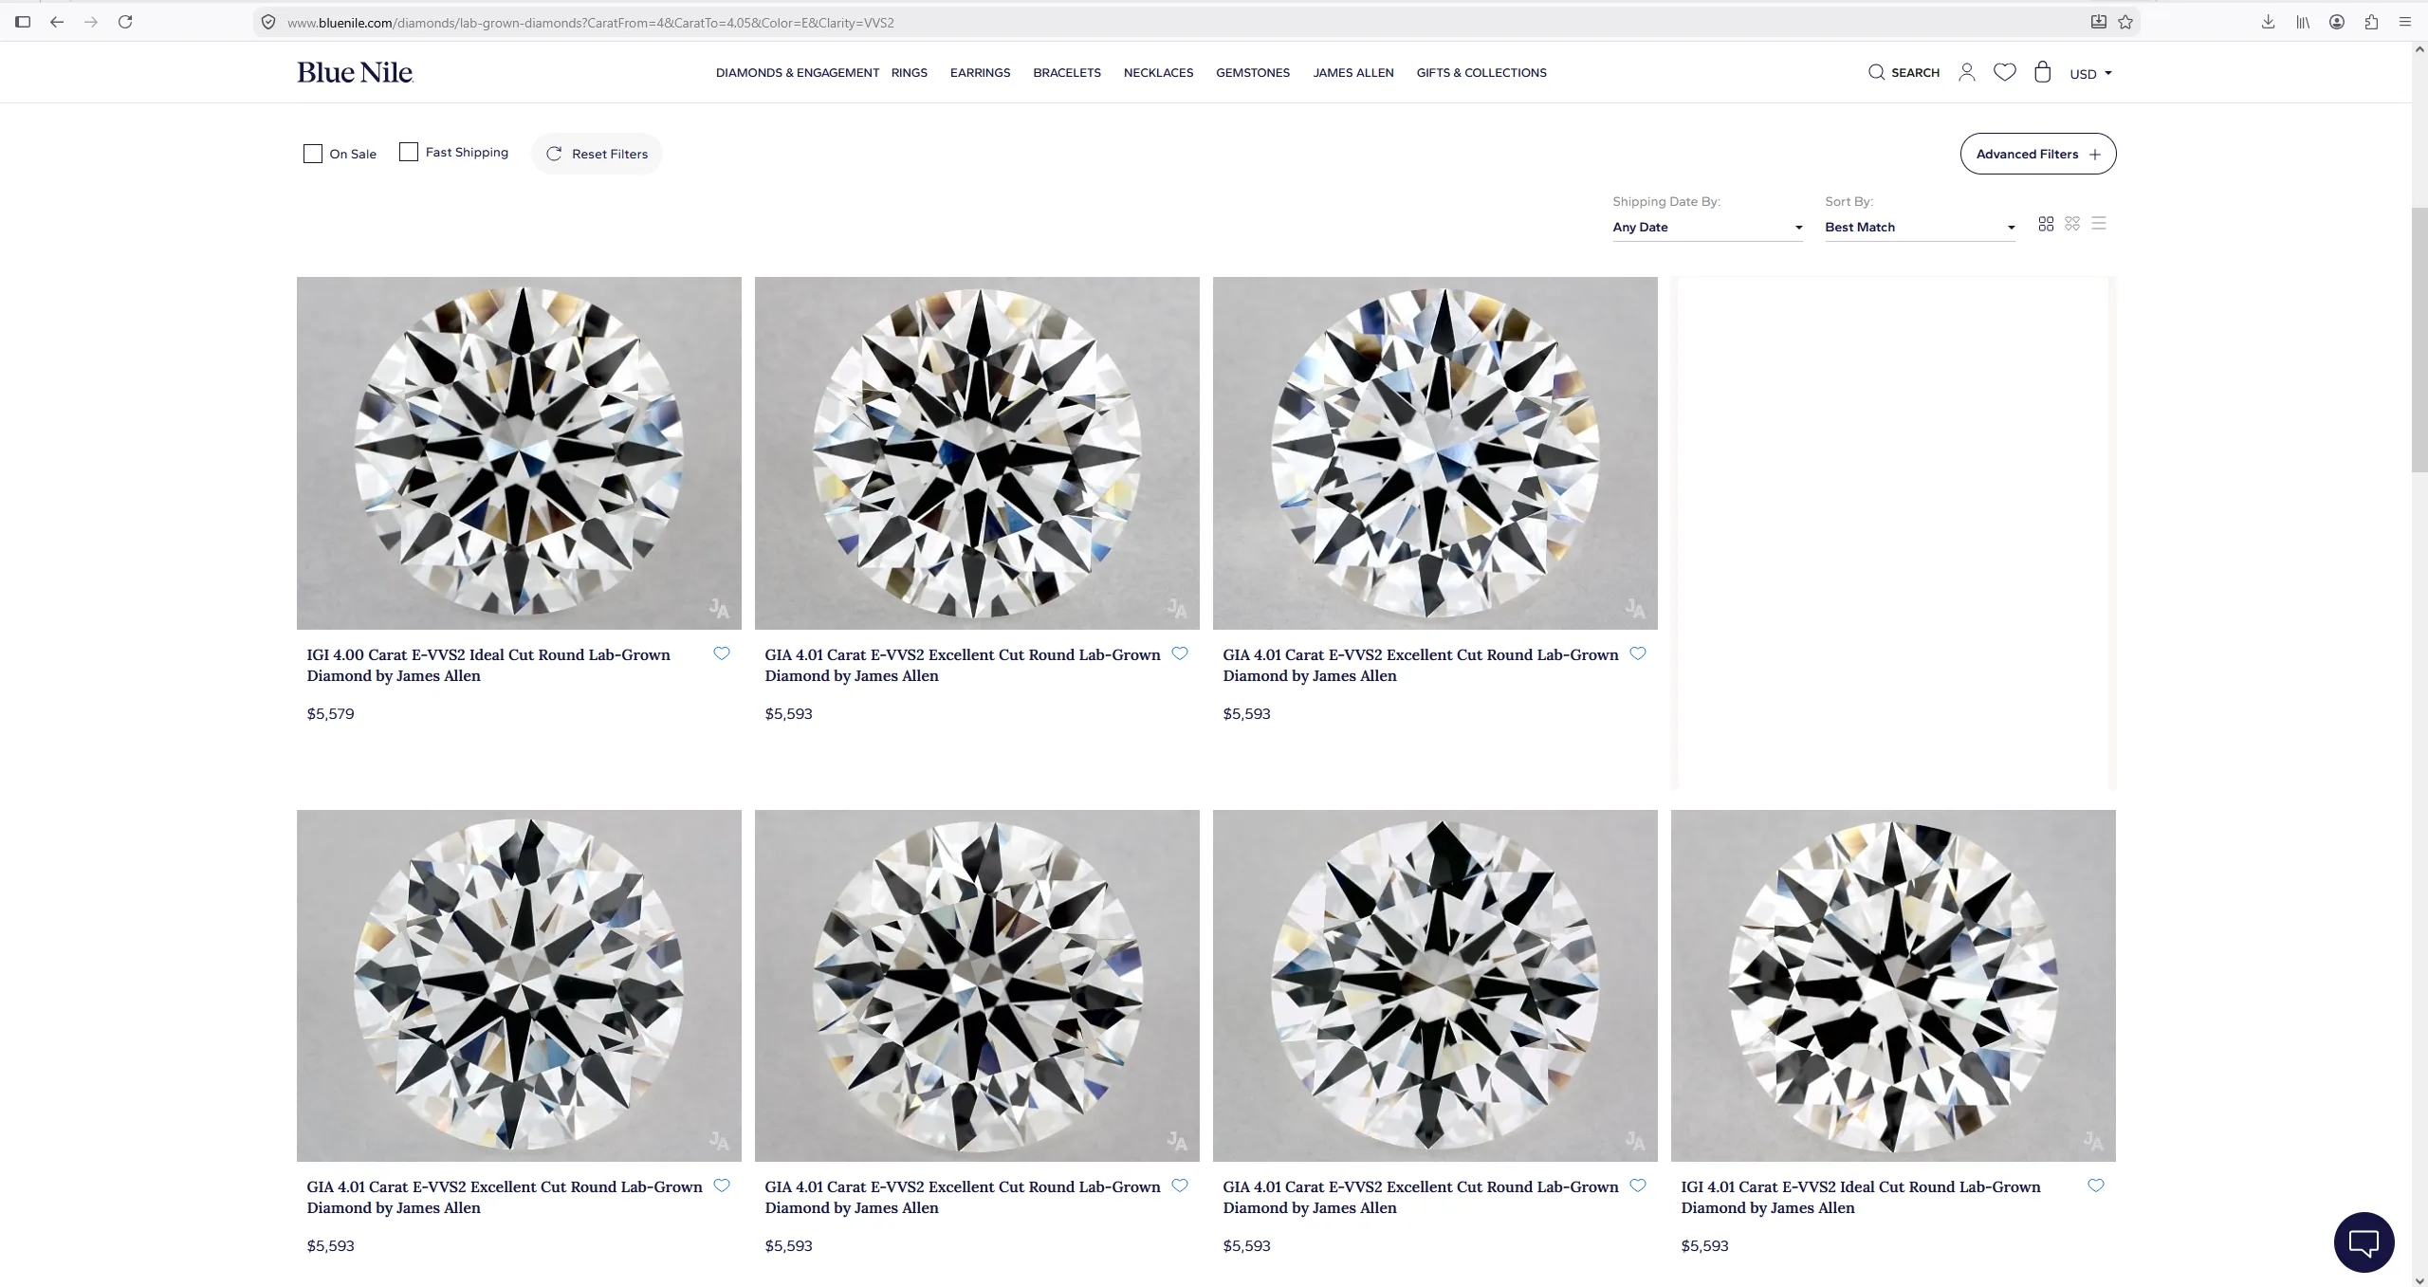Image resolution: width=2428 pixels, height=1287 pixels.
Task: Open the James Allen menu
Action: click(1353, 73)
